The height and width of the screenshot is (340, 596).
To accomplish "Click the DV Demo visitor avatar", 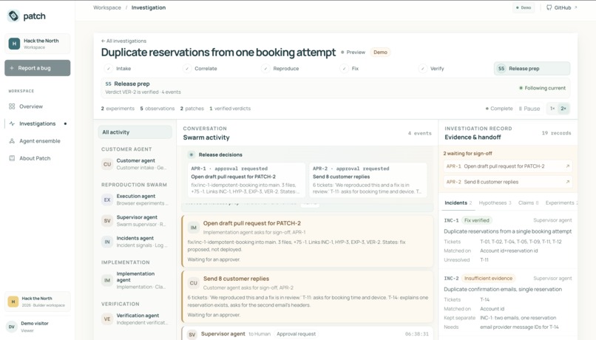I will (x=12, y=327).
